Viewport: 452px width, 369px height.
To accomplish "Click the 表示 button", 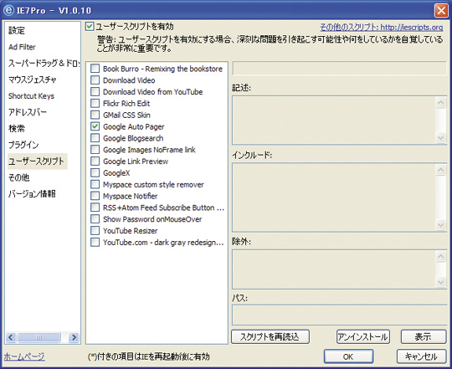I will 424,336.
